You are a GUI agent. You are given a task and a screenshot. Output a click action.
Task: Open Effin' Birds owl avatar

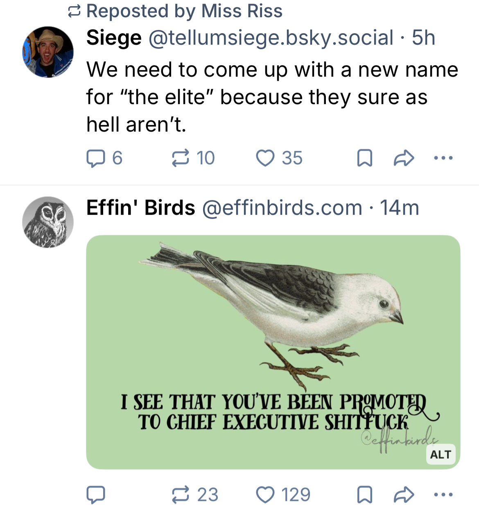click(48, 222)
